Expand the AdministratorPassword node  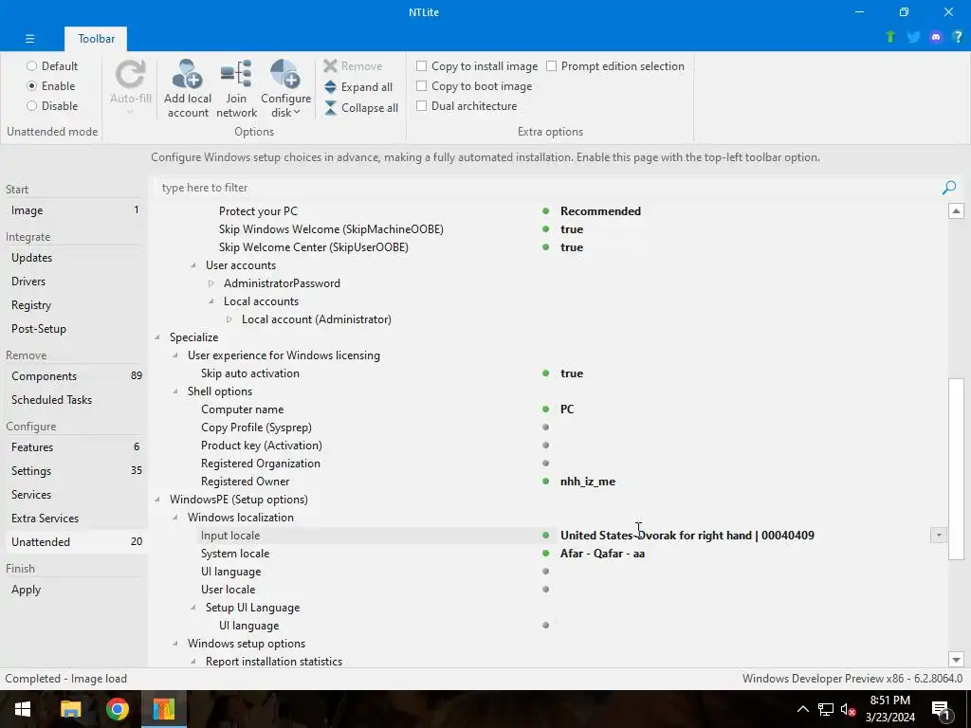pos(211,282)
